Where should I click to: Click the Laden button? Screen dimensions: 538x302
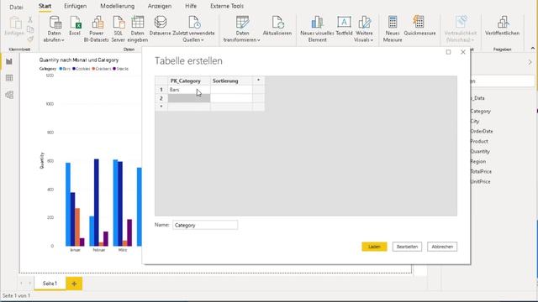(x=374, y=247)
